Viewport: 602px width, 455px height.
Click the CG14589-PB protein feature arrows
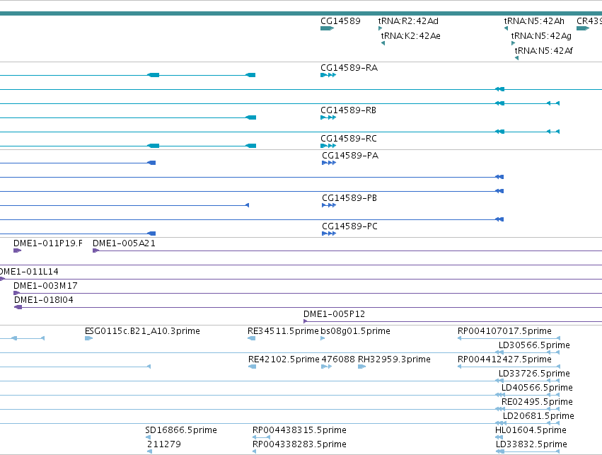[x=329, y=205]
